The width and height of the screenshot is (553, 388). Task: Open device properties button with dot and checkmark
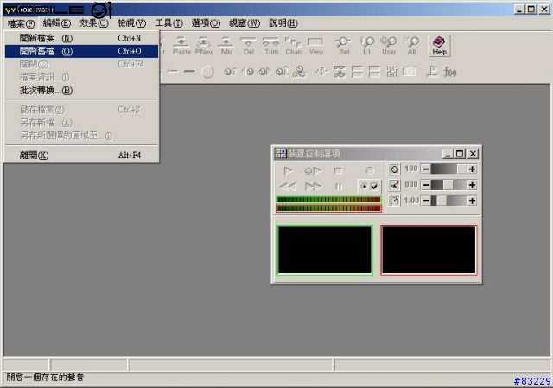[x=369, y=186]
